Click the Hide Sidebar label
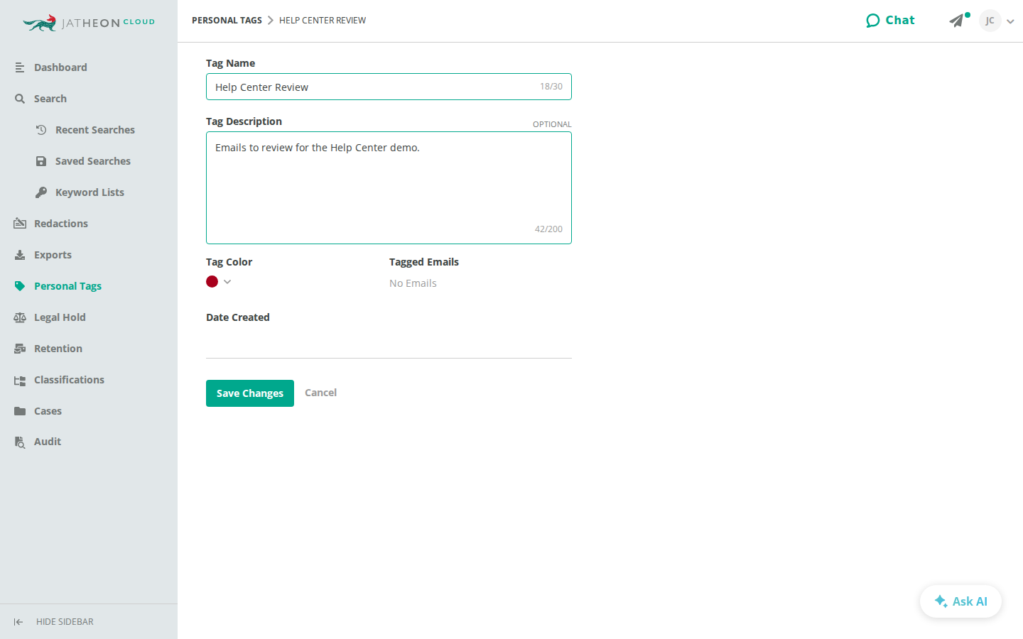 [65, 622]
